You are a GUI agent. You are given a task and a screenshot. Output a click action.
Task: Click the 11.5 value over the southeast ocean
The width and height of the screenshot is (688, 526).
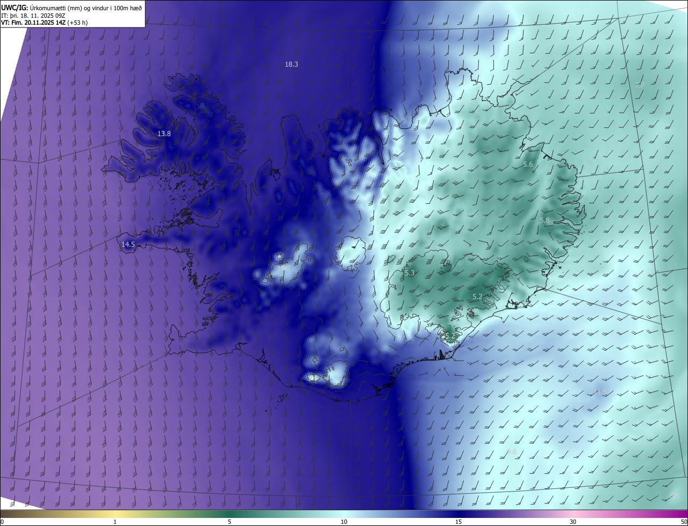[599, 392]
